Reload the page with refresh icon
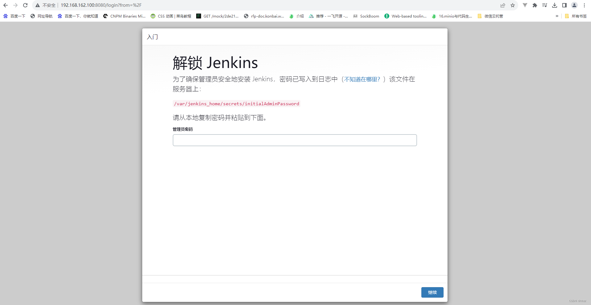 click(x=25, y=5)
